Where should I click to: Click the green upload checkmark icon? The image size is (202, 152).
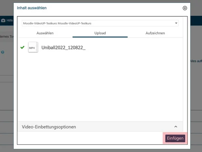click(22, 47)
